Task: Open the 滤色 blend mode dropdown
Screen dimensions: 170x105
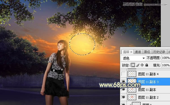Action: click(x=133, y=58)
